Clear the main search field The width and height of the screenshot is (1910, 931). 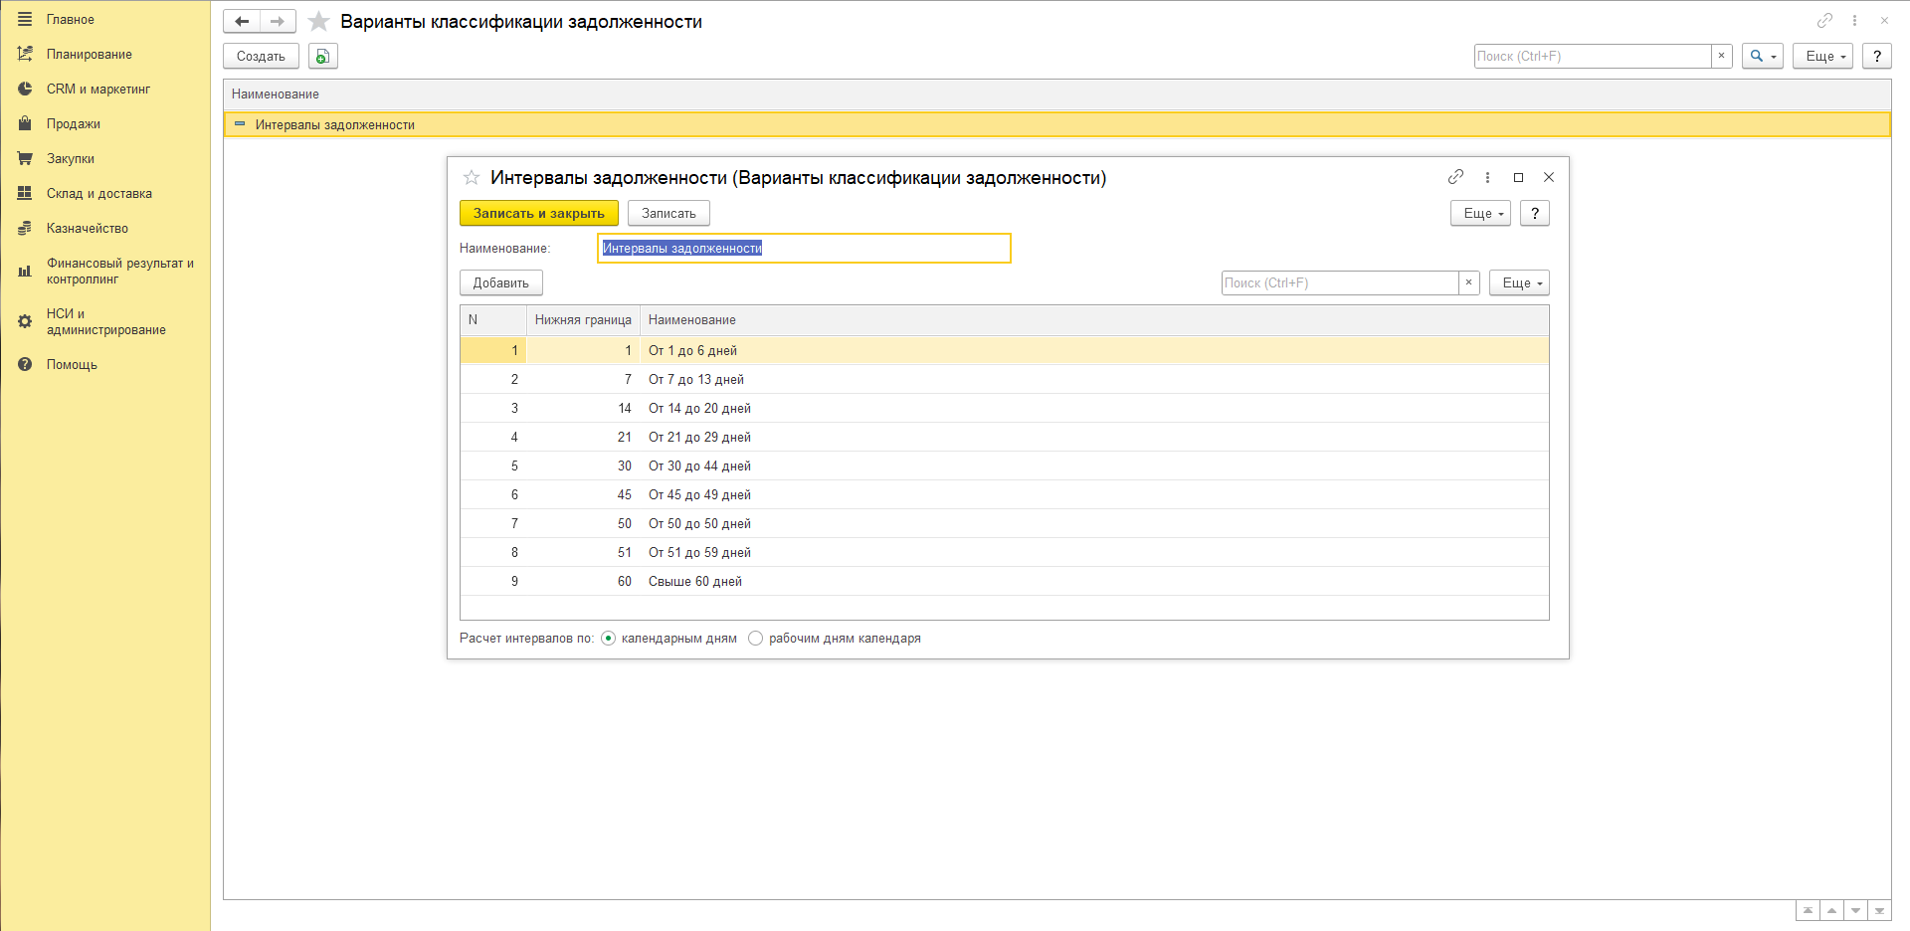tap(1721, 56)
